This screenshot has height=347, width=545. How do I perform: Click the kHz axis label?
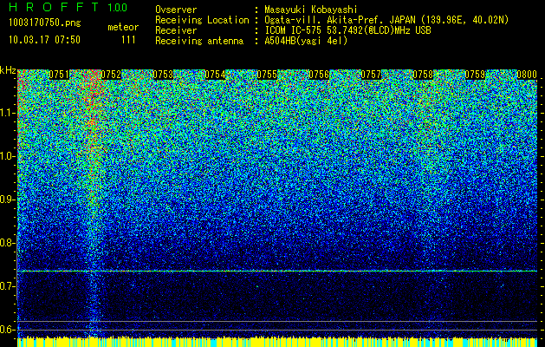point(8,70)
